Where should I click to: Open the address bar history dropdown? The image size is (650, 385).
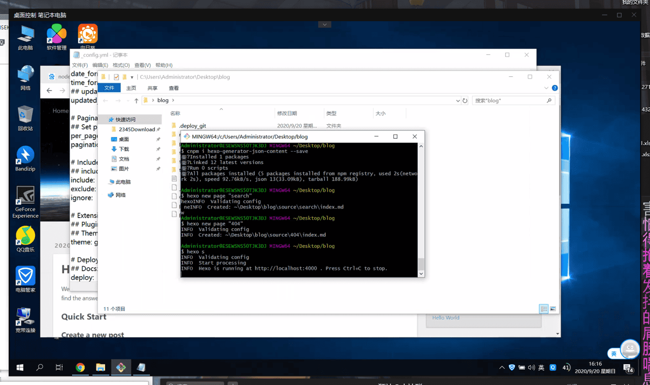tap(458, 101)
